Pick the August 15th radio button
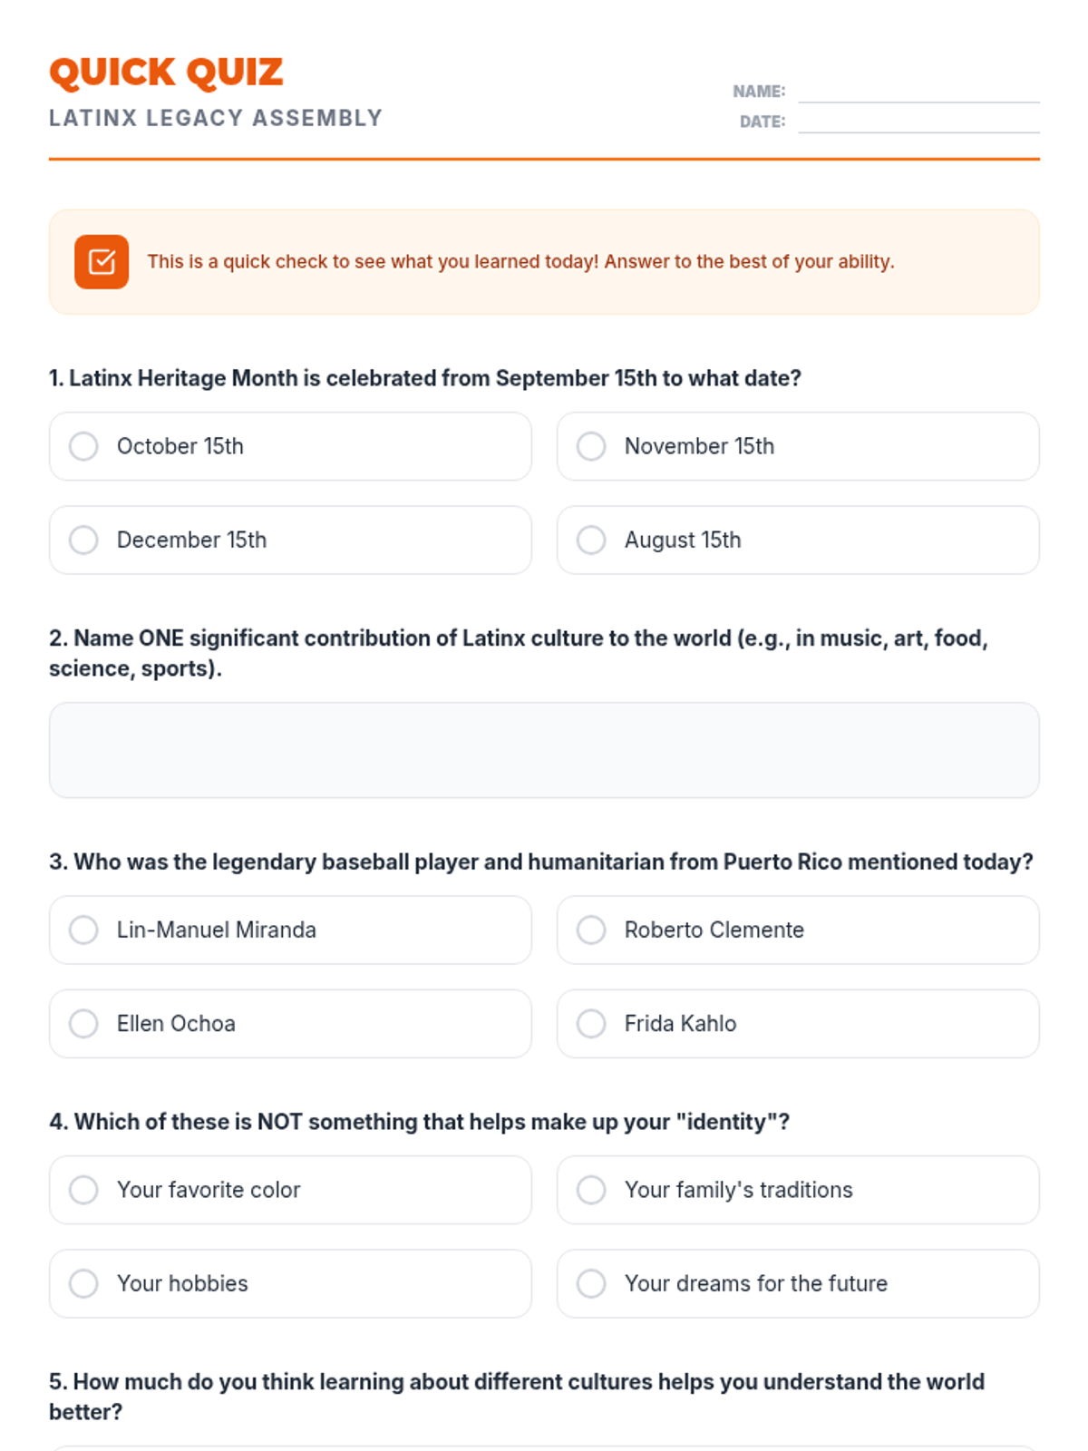Viewport: 1088px width, 1451px height. pos(591,540)
